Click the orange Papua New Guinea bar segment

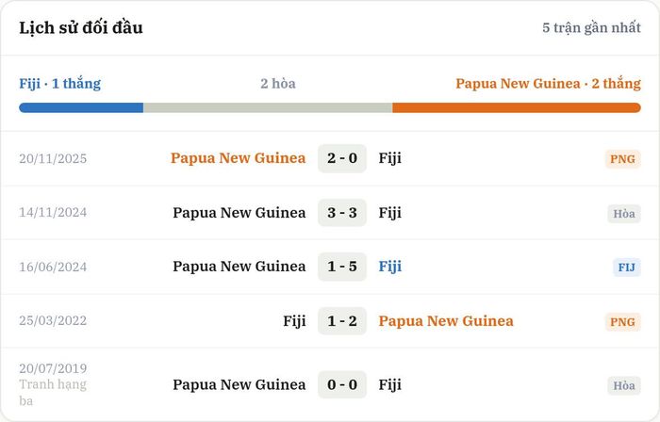(x=517, y=107)
